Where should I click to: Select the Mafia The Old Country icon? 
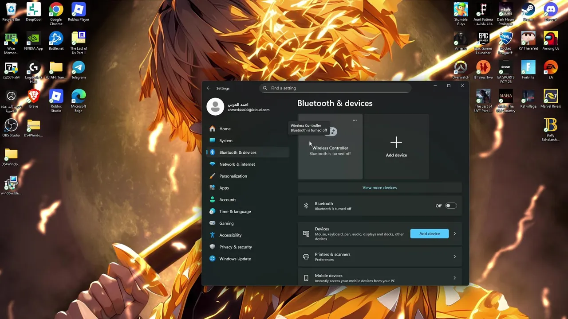pyautogui.click(x=505, y=101)
